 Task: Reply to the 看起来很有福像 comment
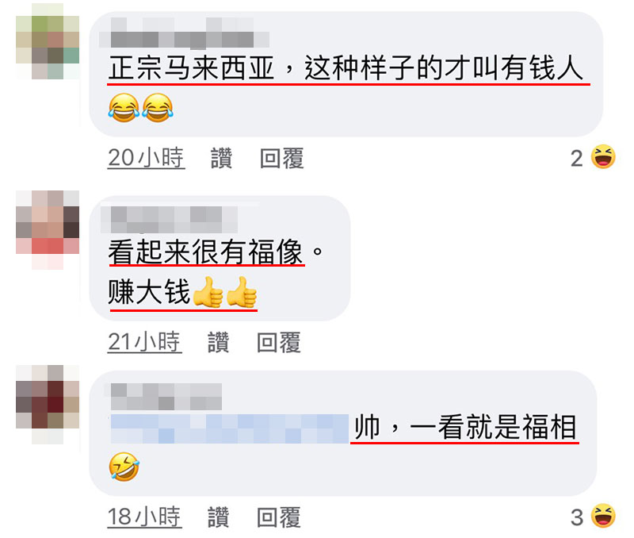click(279, 342)
